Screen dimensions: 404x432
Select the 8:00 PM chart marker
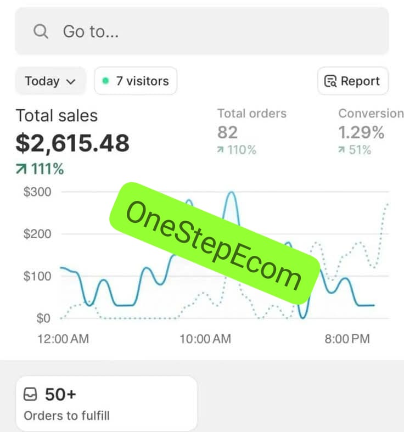tap(347, 339)
